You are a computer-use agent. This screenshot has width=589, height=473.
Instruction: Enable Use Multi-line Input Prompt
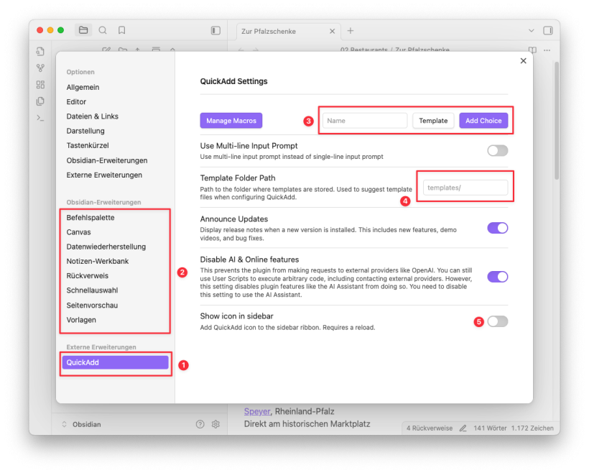[x=497, y=150]
